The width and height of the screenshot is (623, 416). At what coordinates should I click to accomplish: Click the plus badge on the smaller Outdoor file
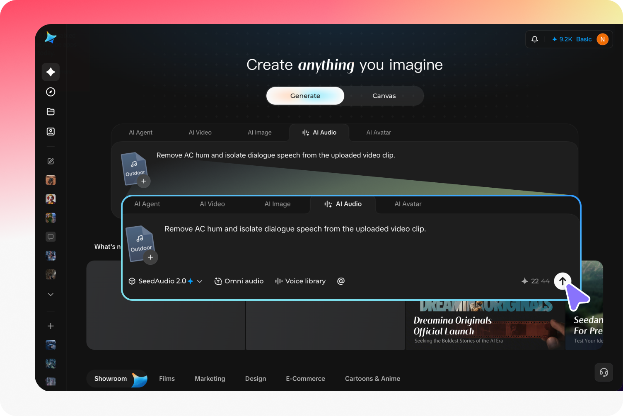tap(144, 181)
